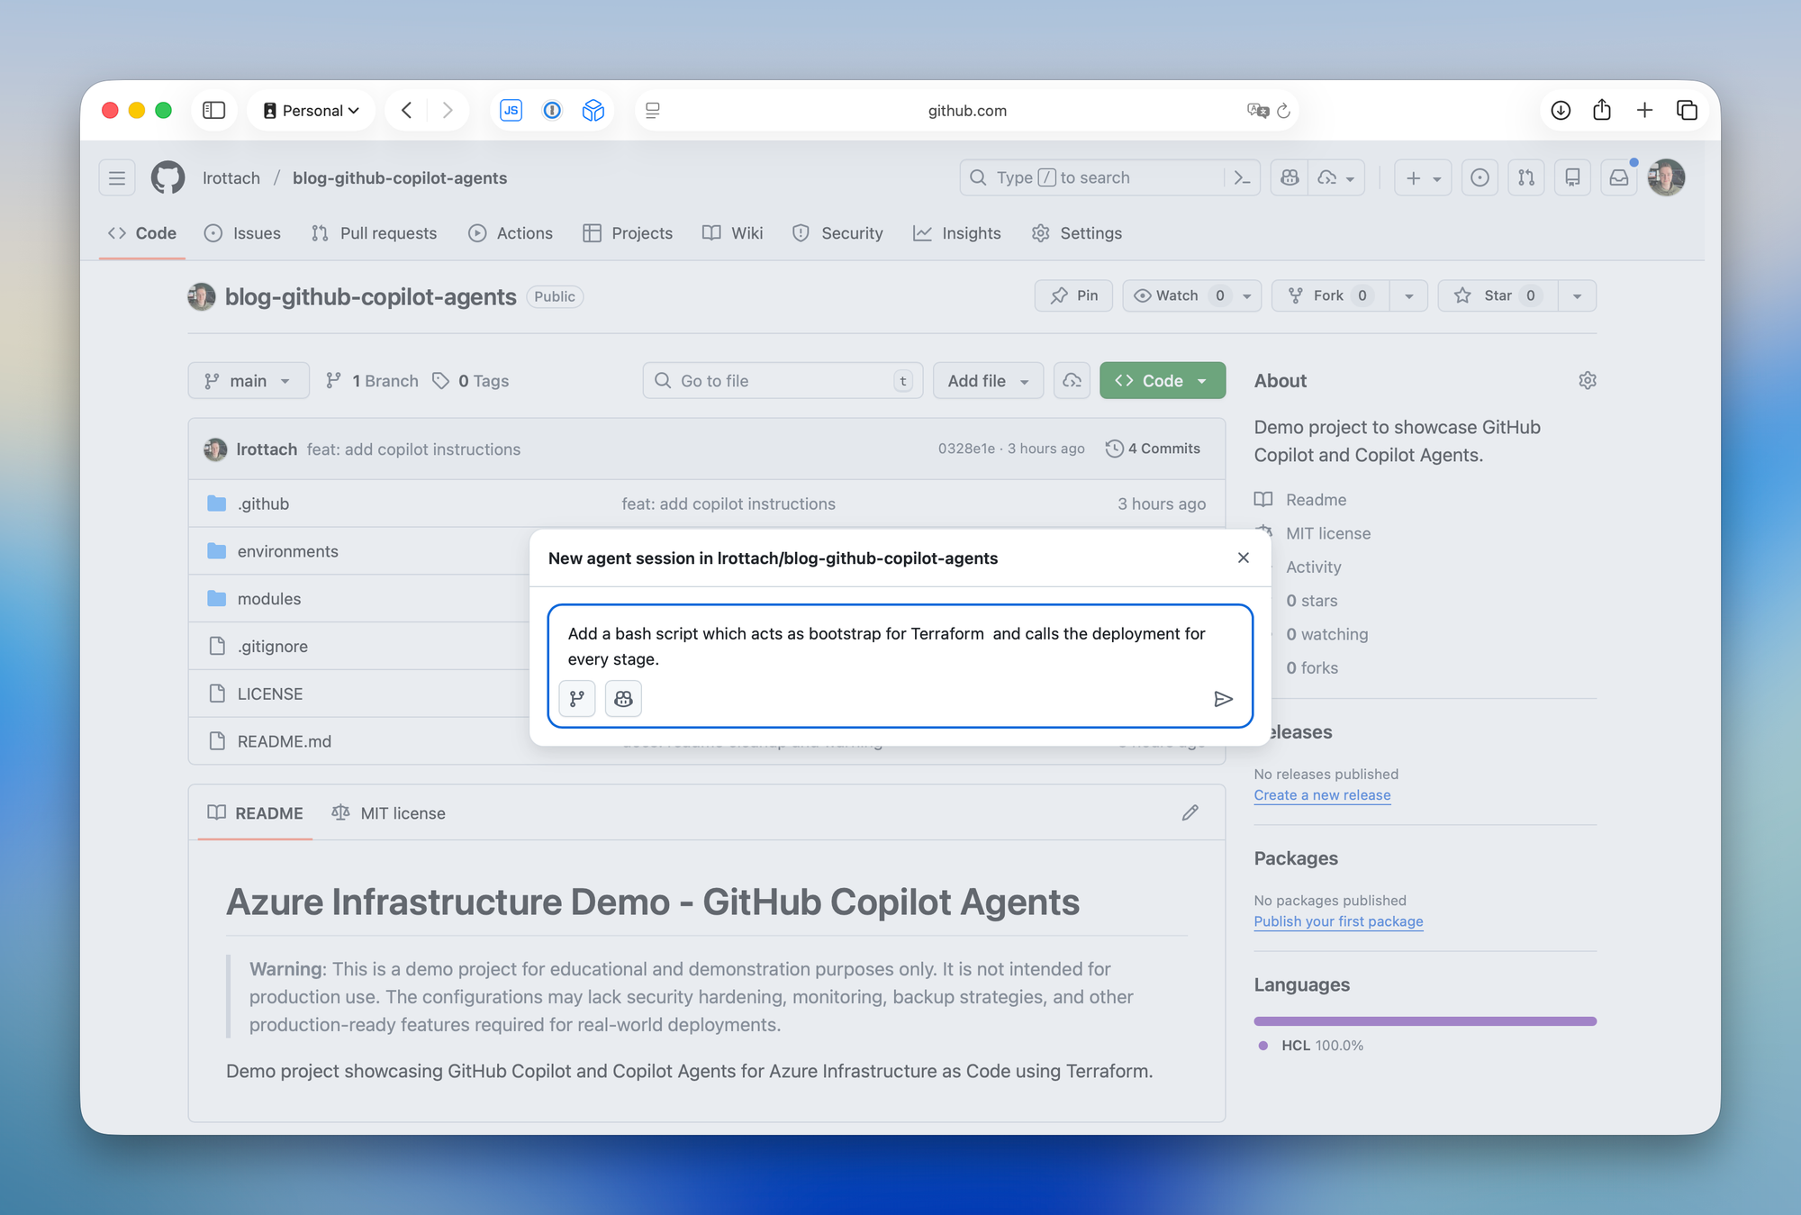
Task: Open the command palette icon in search bar
Action: click(1242, 178)
